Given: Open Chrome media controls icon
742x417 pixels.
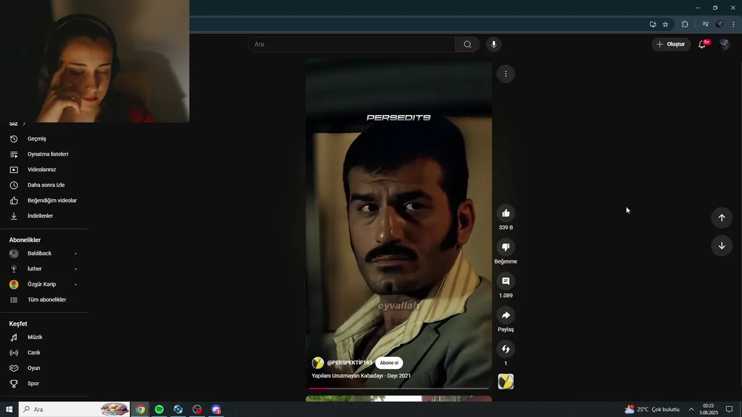Looking at the screenshot, I should pyautogui.click(x=705, y=24).
